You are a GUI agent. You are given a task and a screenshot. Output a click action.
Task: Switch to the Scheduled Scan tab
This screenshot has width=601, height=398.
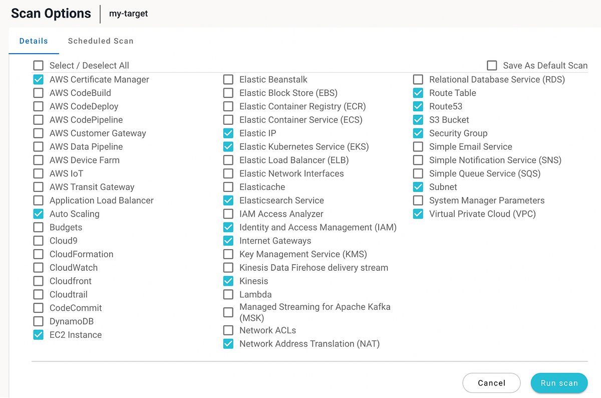pyautogui.click(x=100, y=41)
